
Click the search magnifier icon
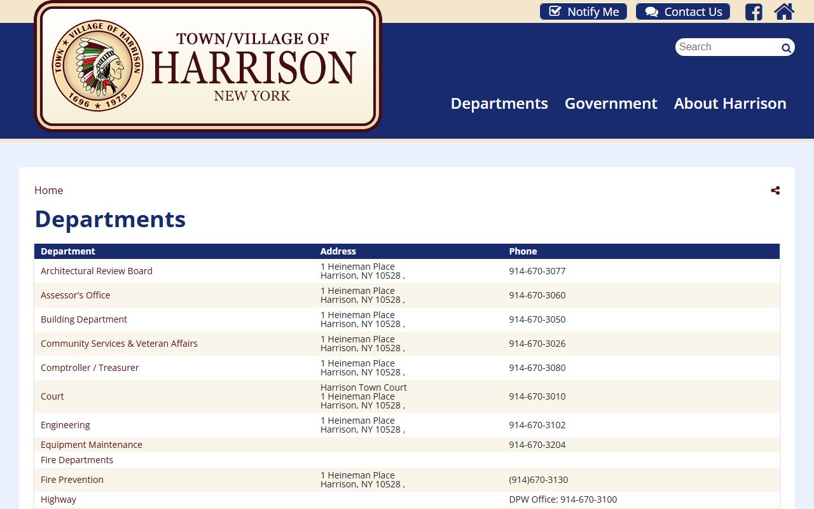(x=786, y=48)
